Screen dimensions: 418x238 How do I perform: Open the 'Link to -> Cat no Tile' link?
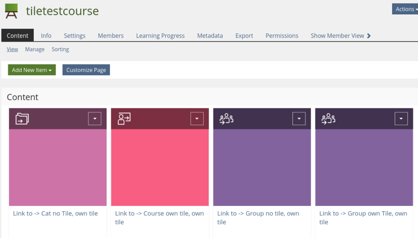pyautogui.click(x=56, y=214)
